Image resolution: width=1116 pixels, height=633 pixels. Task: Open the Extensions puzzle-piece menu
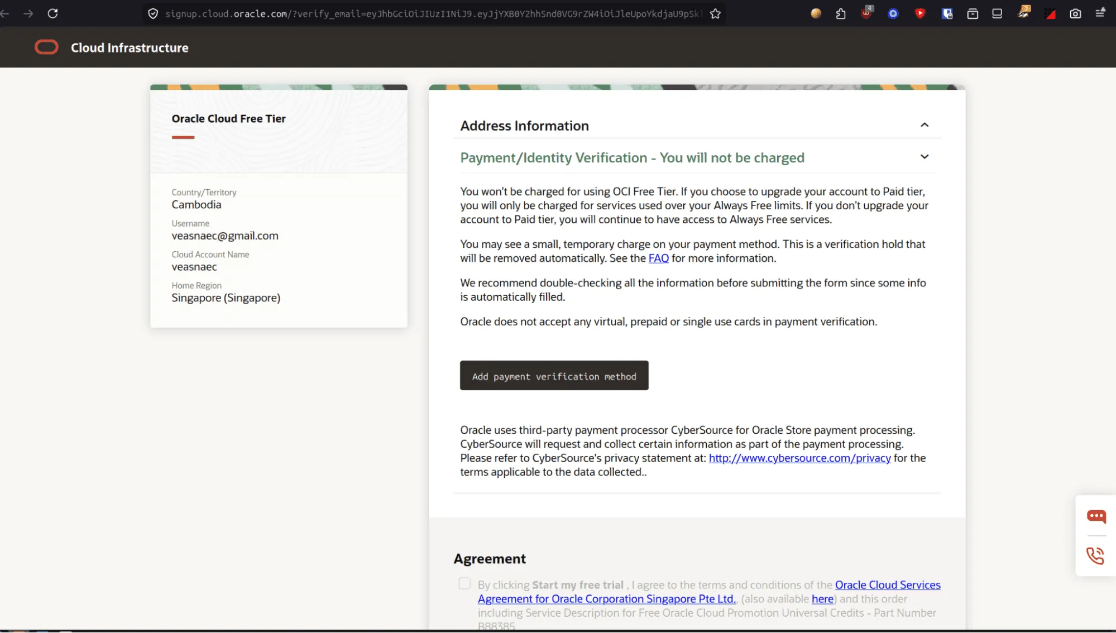click(841, 13)
